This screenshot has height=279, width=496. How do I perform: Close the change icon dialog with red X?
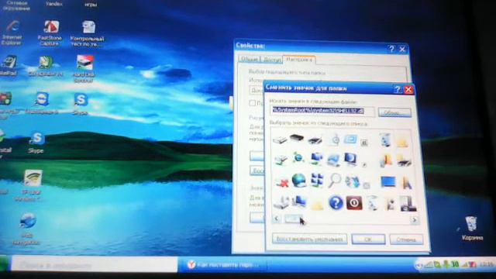tap(408, 90)
